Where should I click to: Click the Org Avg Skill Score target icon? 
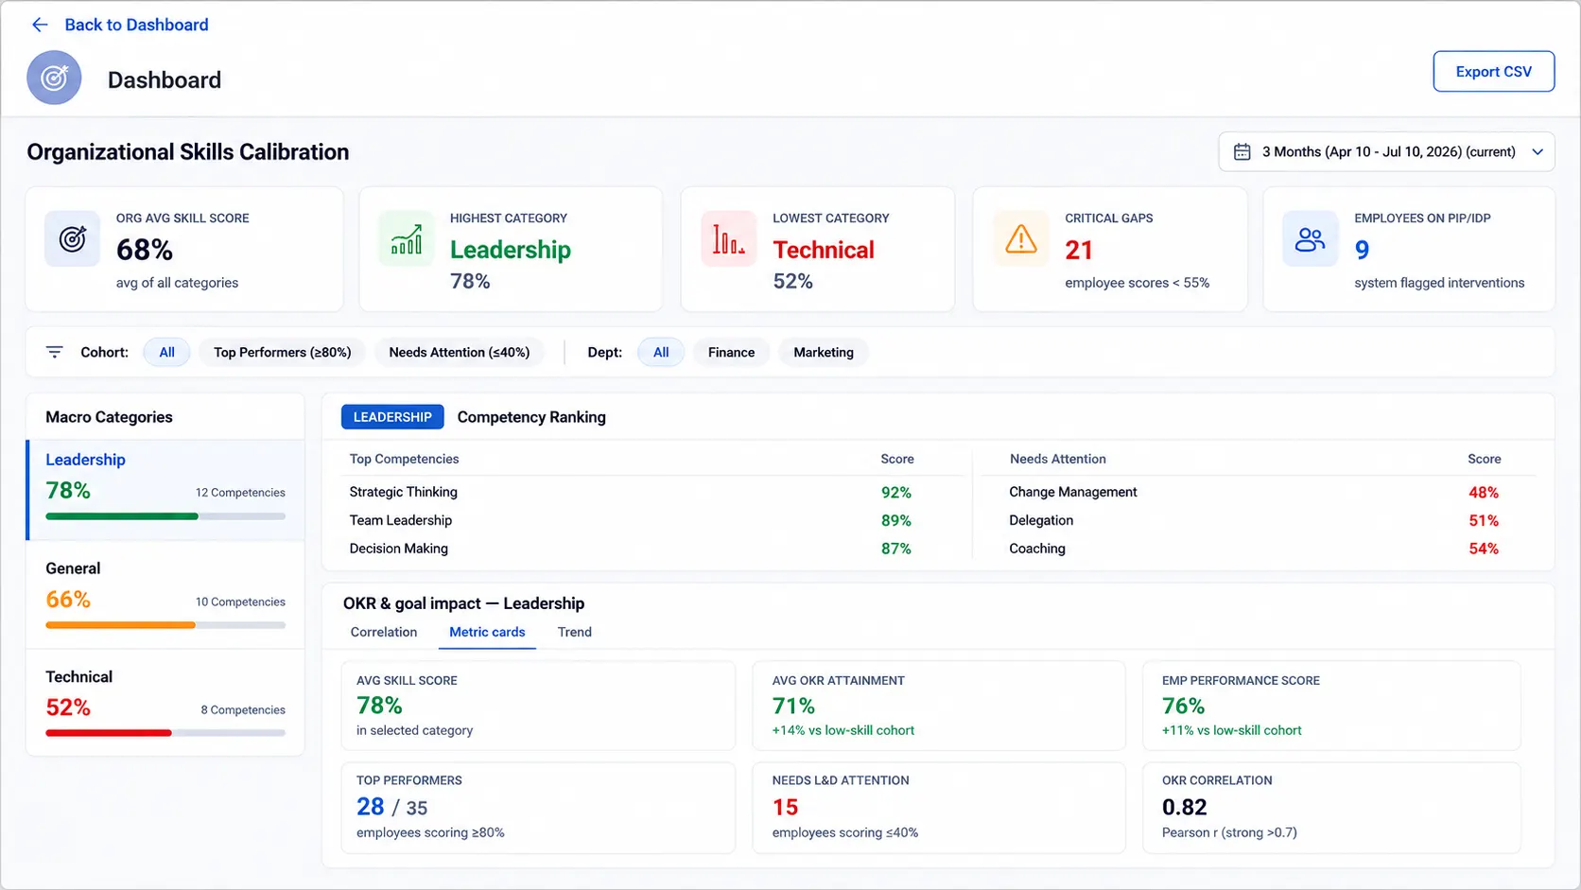(x=73, y=238)
